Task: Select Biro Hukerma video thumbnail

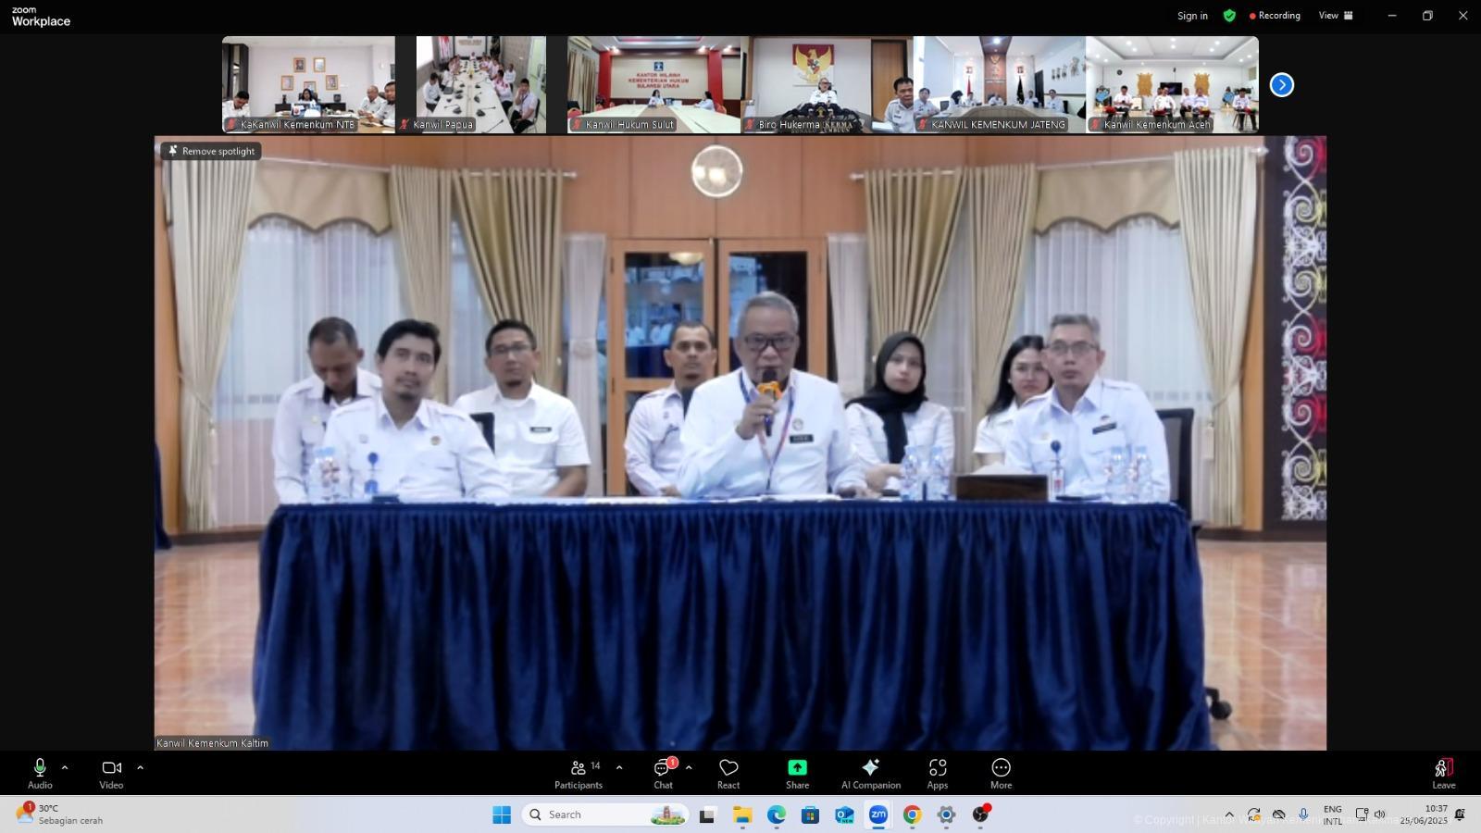Action: click(x=827, y=84)
